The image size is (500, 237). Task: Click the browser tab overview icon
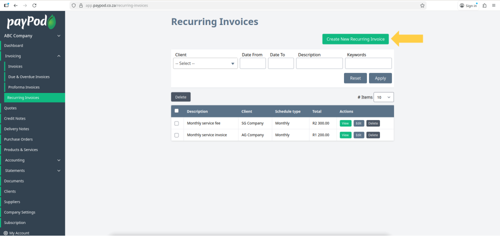pyautogui.click(x=6, y=5)
